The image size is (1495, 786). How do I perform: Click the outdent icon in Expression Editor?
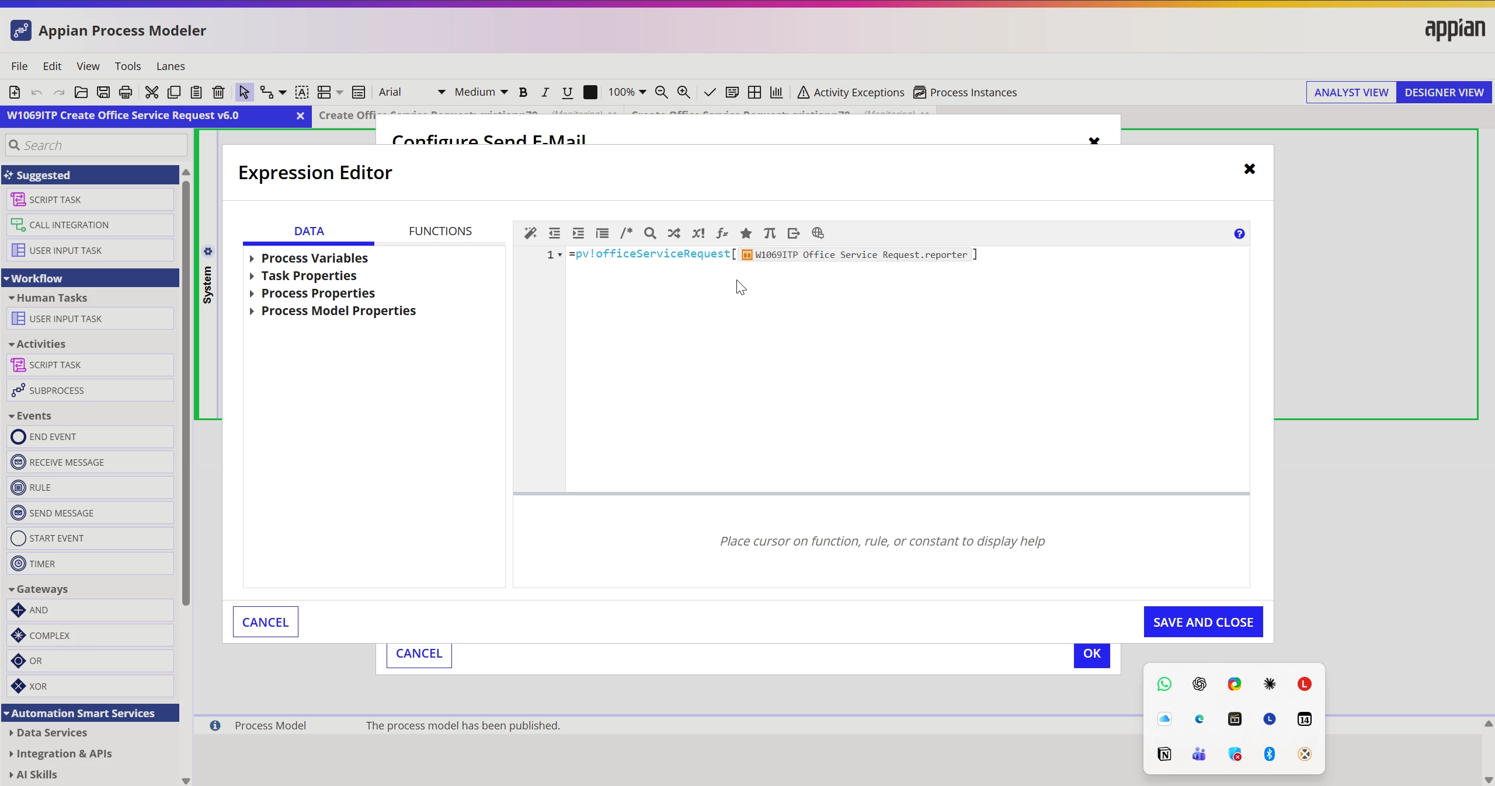click(x=554, y=233)
